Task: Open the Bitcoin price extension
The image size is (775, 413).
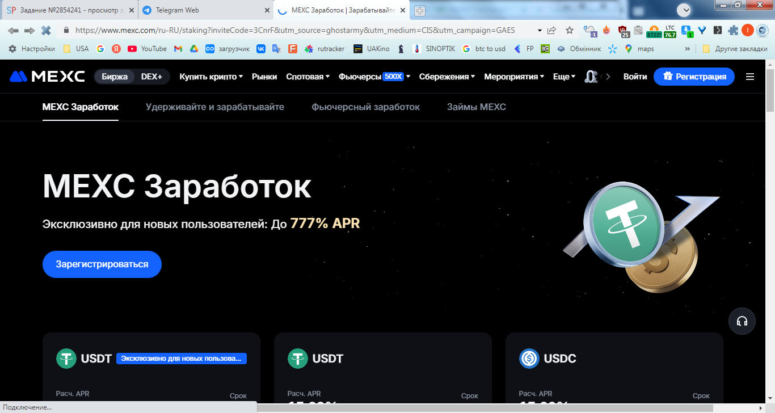Action: click(654, 31)
